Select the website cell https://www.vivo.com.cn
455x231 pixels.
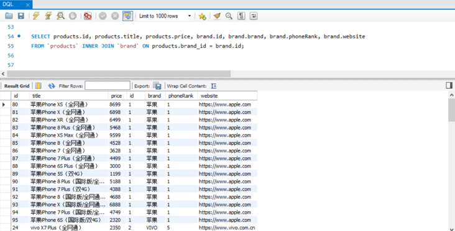point(227,228)
